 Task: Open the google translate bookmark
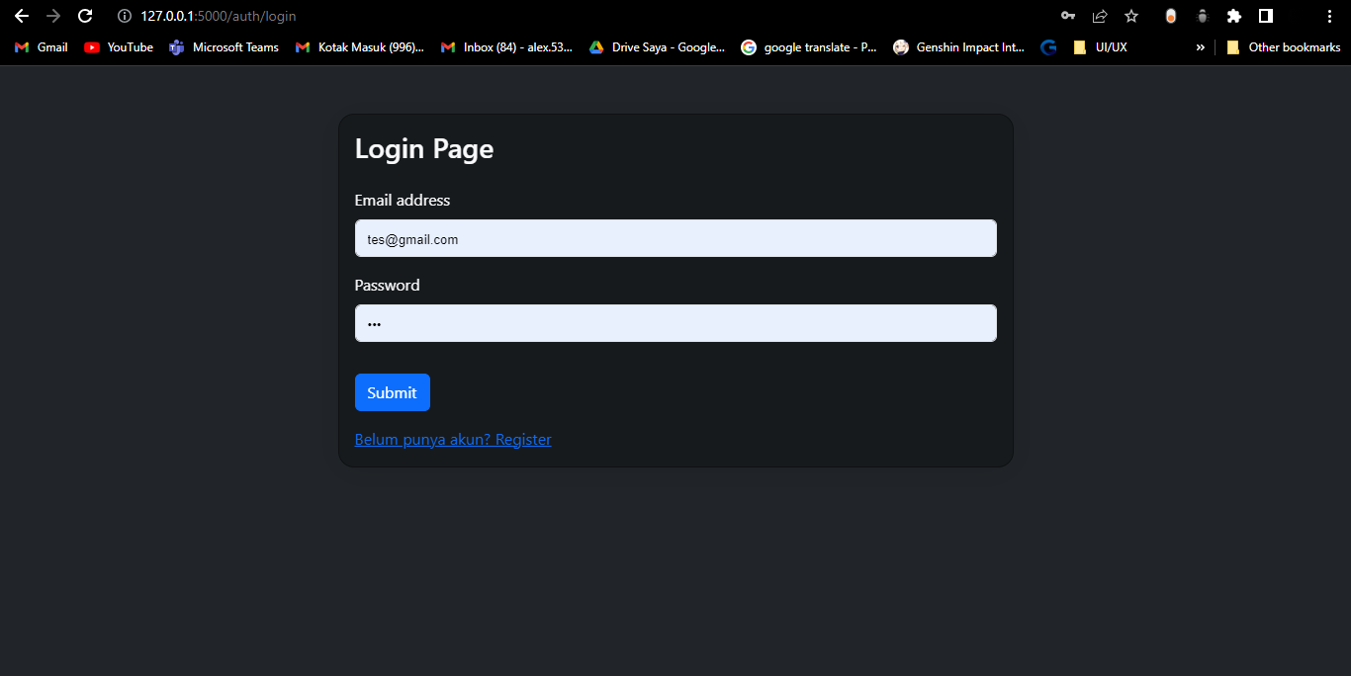click(x=809, y=46)
